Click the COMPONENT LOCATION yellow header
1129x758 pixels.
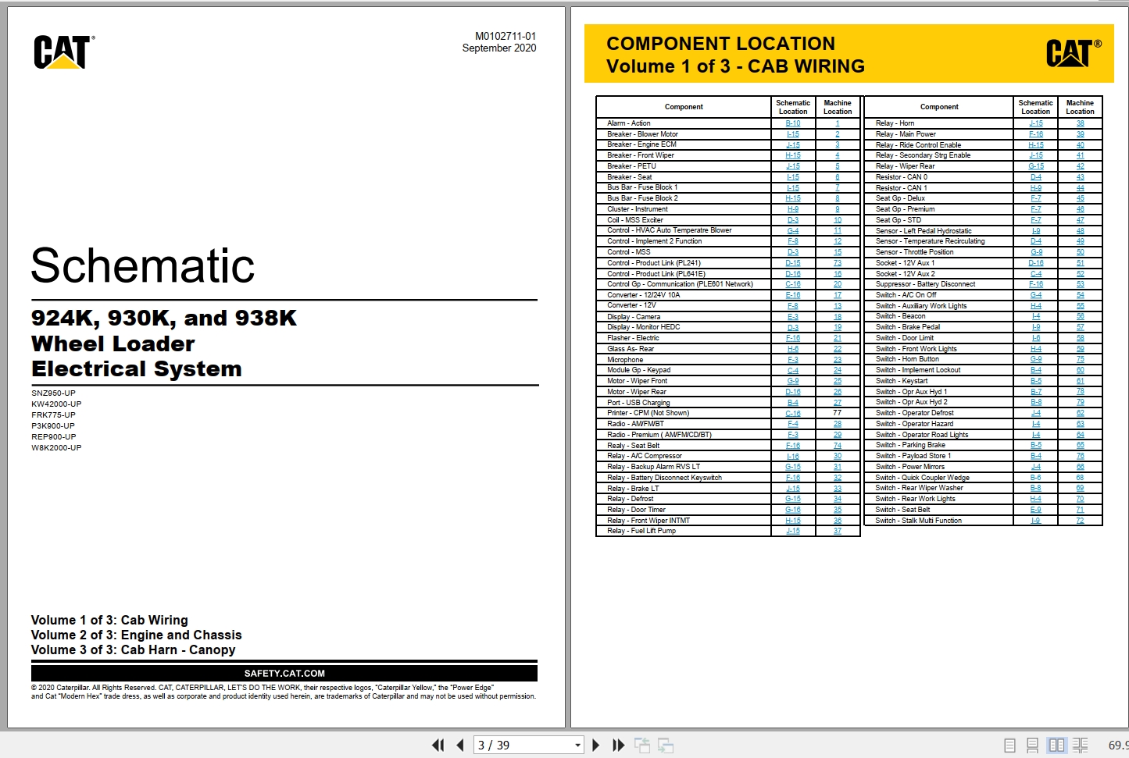[x=849, y=55]
